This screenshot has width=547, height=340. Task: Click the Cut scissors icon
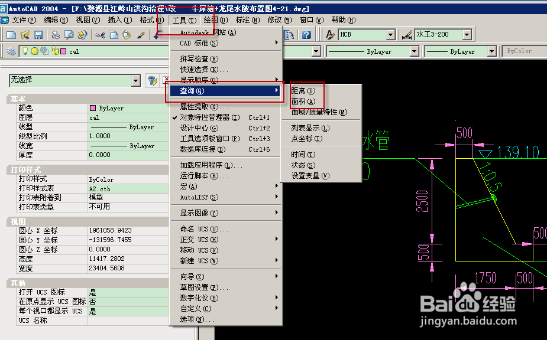pos(100,35)
